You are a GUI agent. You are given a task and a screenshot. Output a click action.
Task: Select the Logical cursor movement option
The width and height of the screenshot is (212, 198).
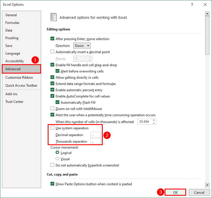coord(57,153)
